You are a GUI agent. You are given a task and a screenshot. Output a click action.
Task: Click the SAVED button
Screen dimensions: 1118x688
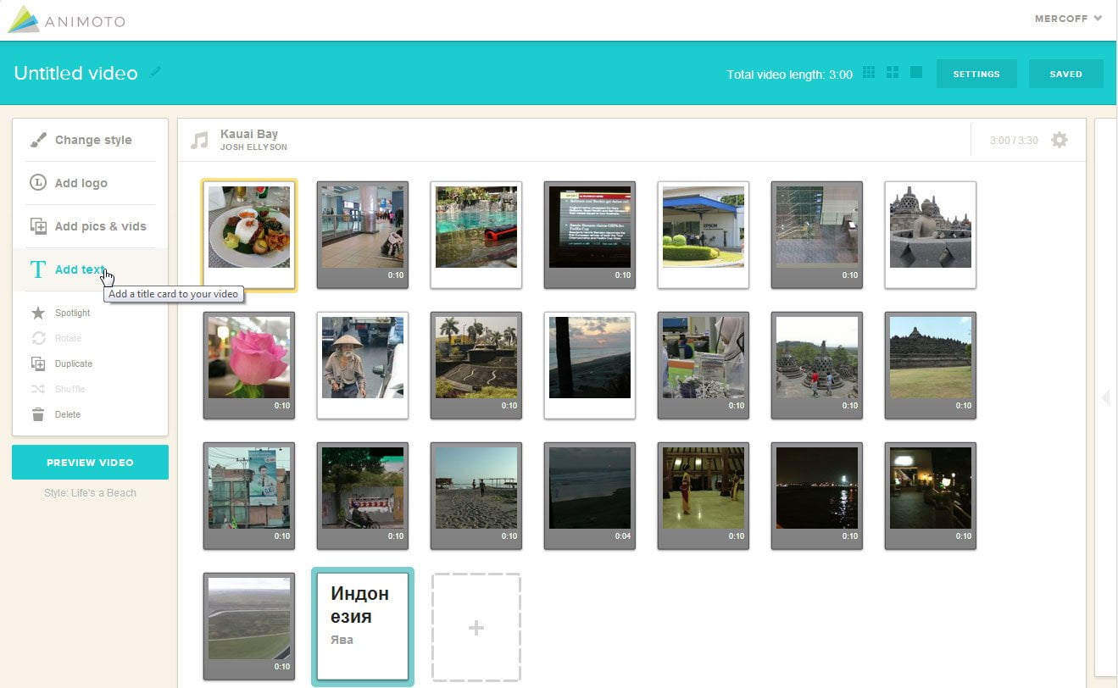point(1065,74)
